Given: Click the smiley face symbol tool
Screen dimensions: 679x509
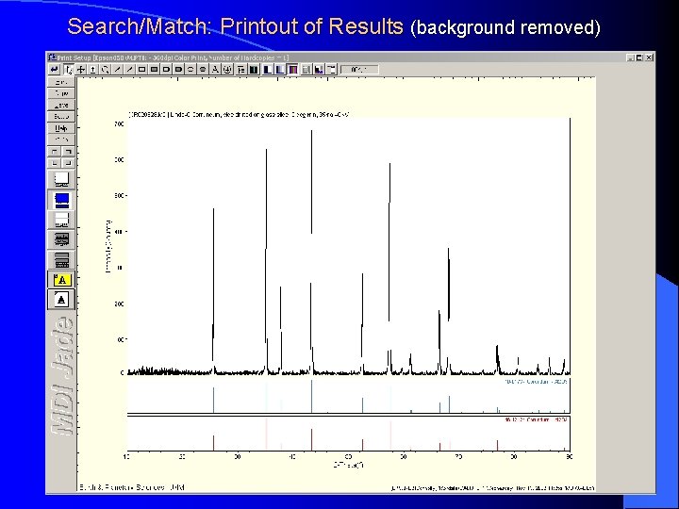Looking at the screenshot, I should click(x=227, y=69).
